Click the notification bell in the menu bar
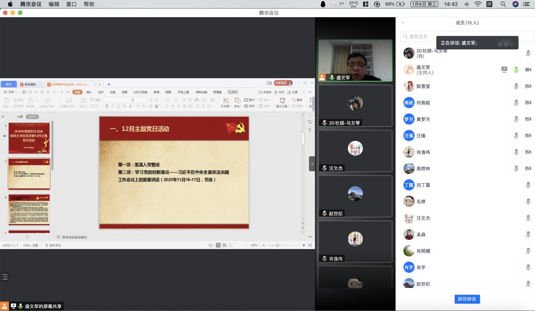This screenshot has width=535, height=311. [x=323, y=4]
